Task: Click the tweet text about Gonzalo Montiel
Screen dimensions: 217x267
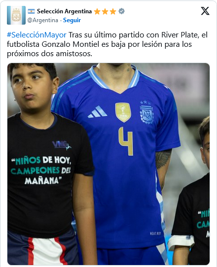Action: pos(107,44)
